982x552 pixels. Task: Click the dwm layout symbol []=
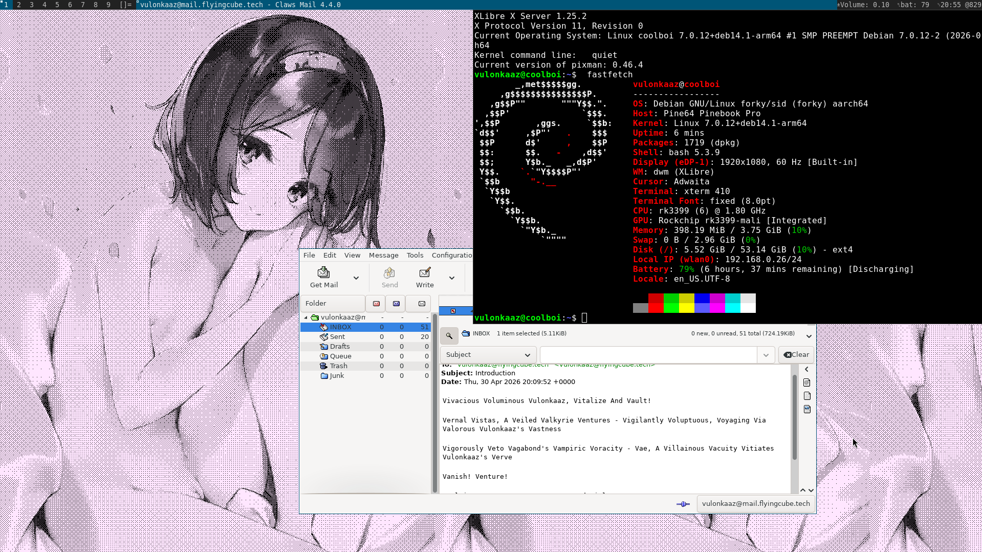point(125,5)
